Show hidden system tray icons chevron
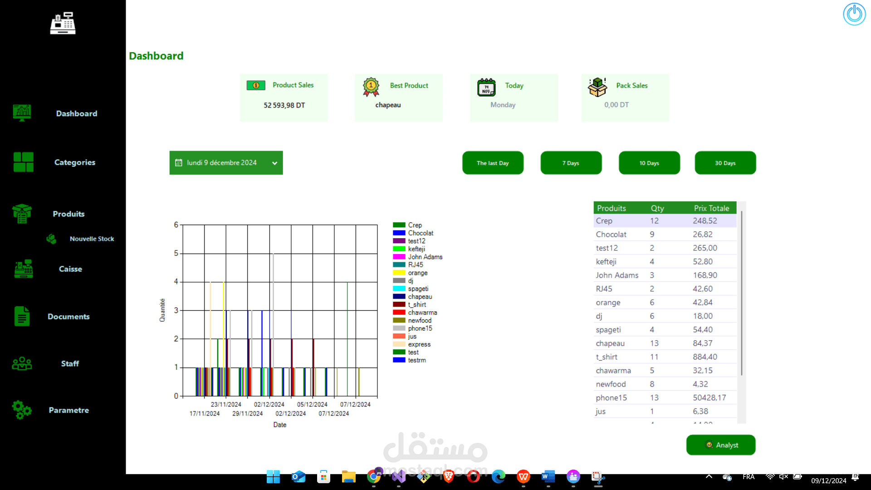This screenshot has width=871, height=490. click(x=709, y=477)
